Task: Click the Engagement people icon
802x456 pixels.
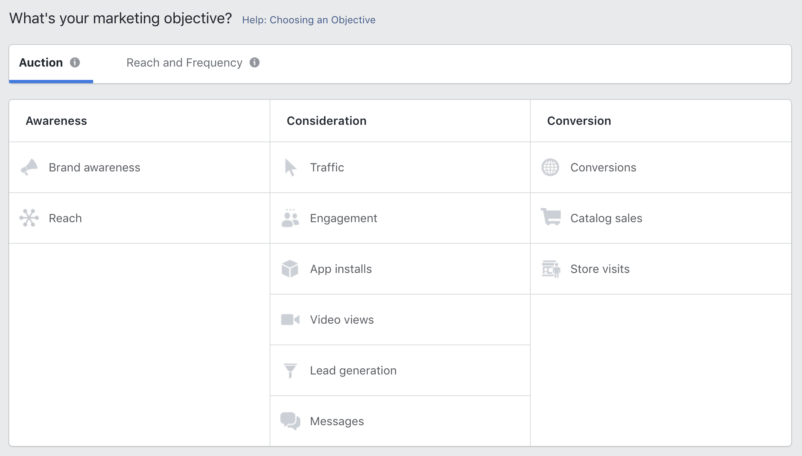Action: 290,218
